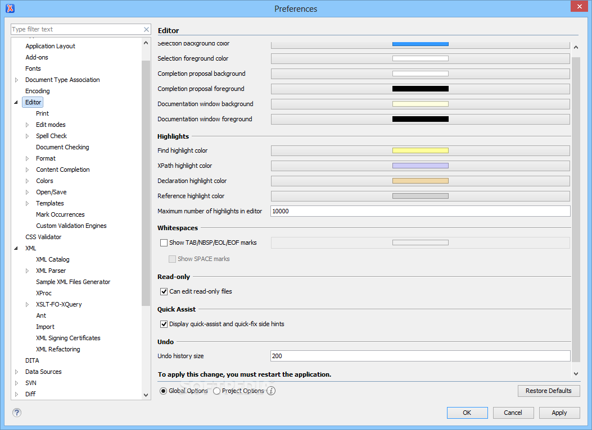This screenshot has width=592, height=430.
Task: Expand Spell Check tree node
Action: pos(27,136)
